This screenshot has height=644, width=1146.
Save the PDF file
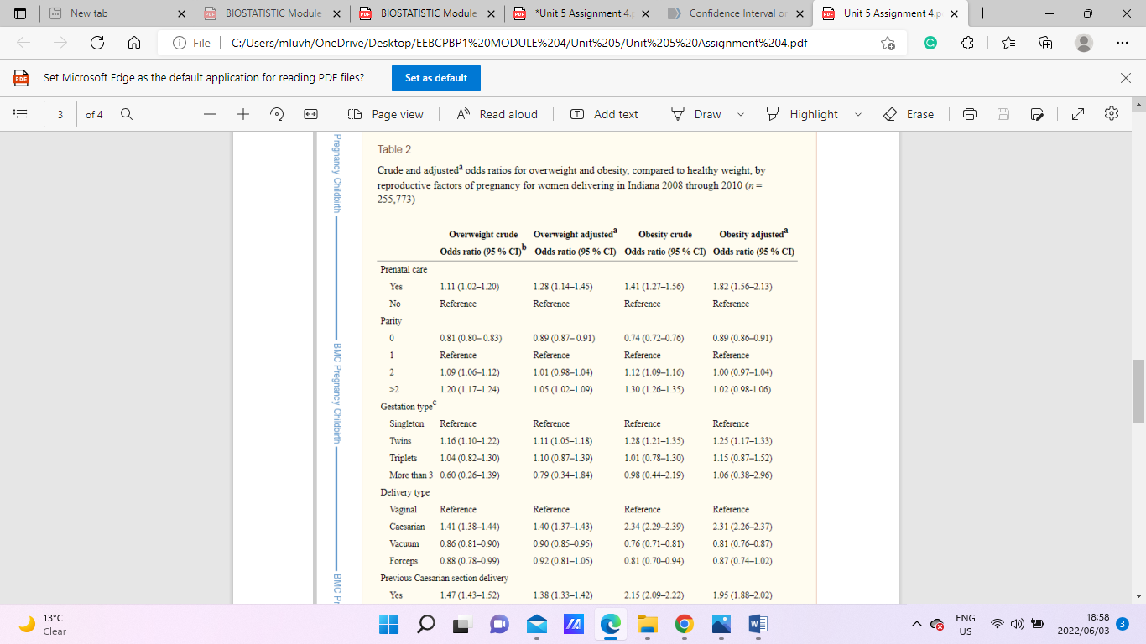click(1003, 113)
